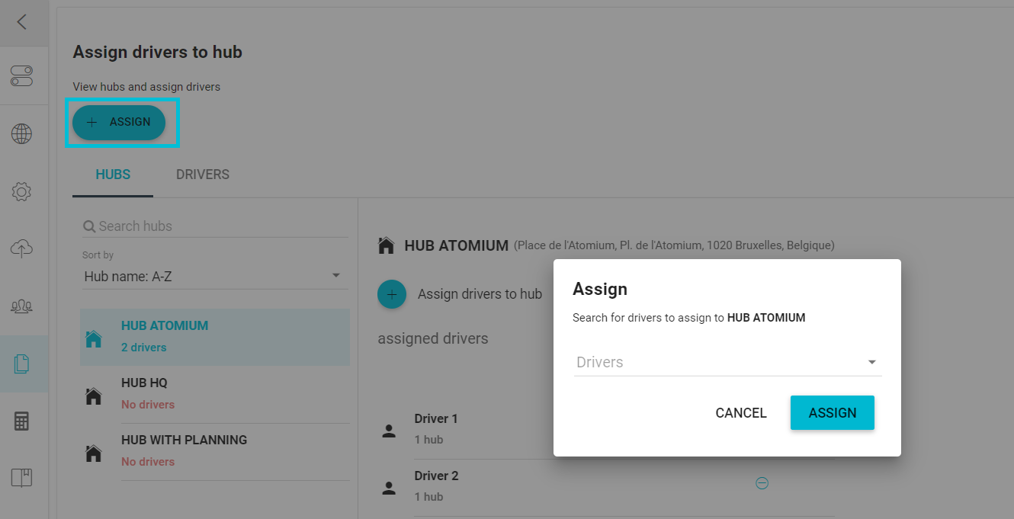Click the Driver 2 name
Image resolution: width=1014 pixels, height=519 pixels.
[x=436, y=476]
